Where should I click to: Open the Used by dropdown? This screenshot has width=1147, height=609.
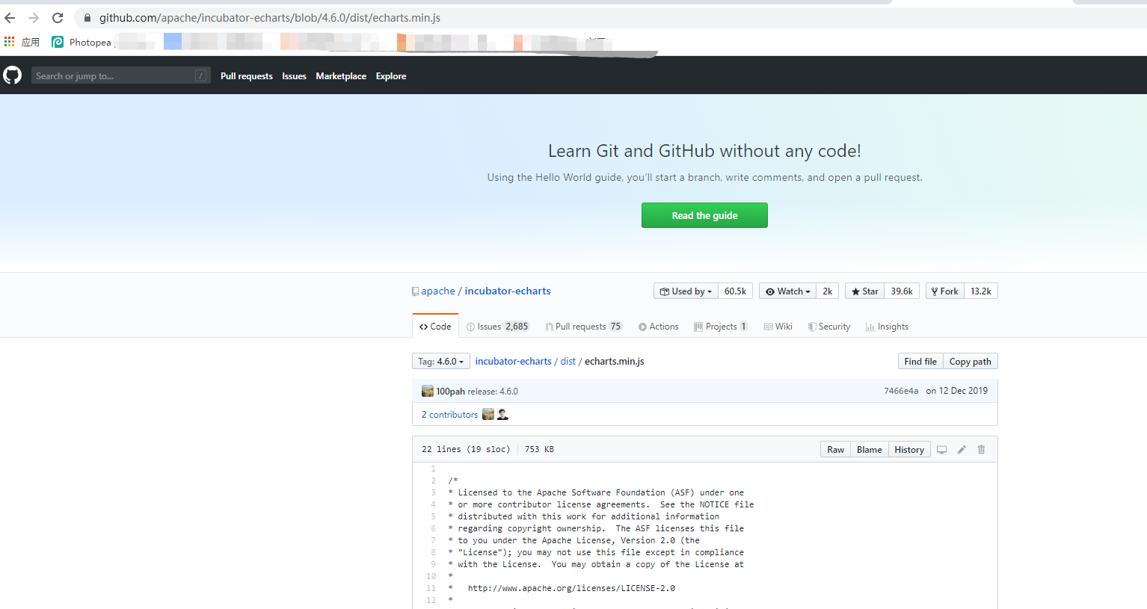coord(686,291)
